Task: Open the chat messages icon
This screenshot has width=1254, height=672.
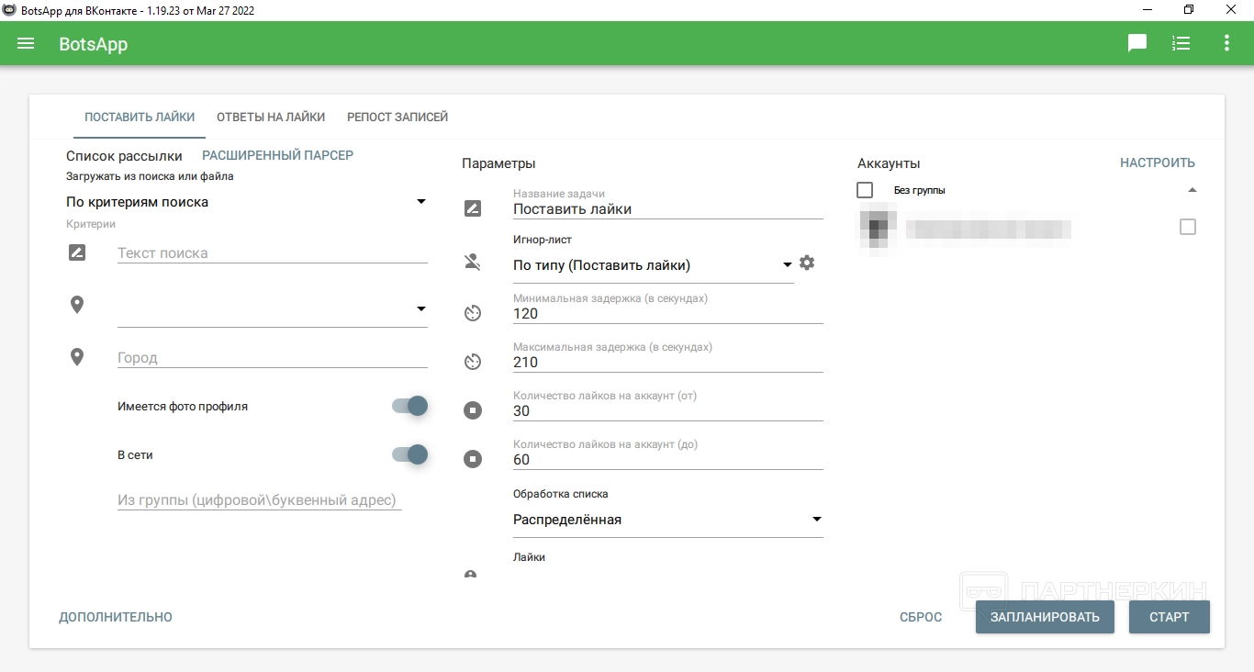Action: point(1137,43)
